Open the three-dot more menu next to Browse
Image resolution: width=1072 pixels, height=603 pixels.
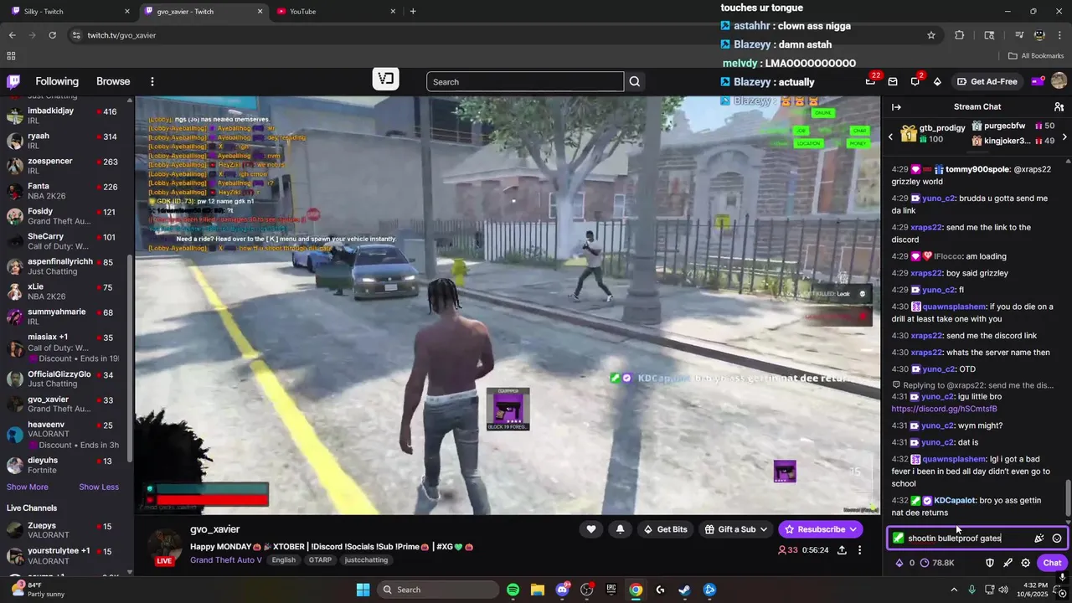click(x=152, y=81)
